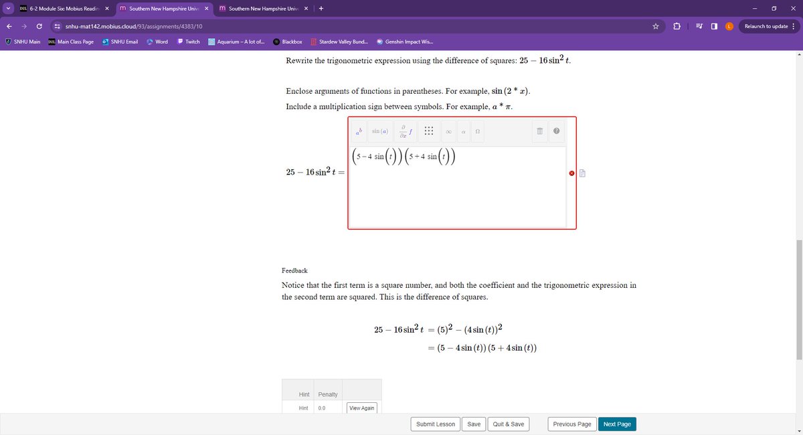Reload the page

click(40, 26)
